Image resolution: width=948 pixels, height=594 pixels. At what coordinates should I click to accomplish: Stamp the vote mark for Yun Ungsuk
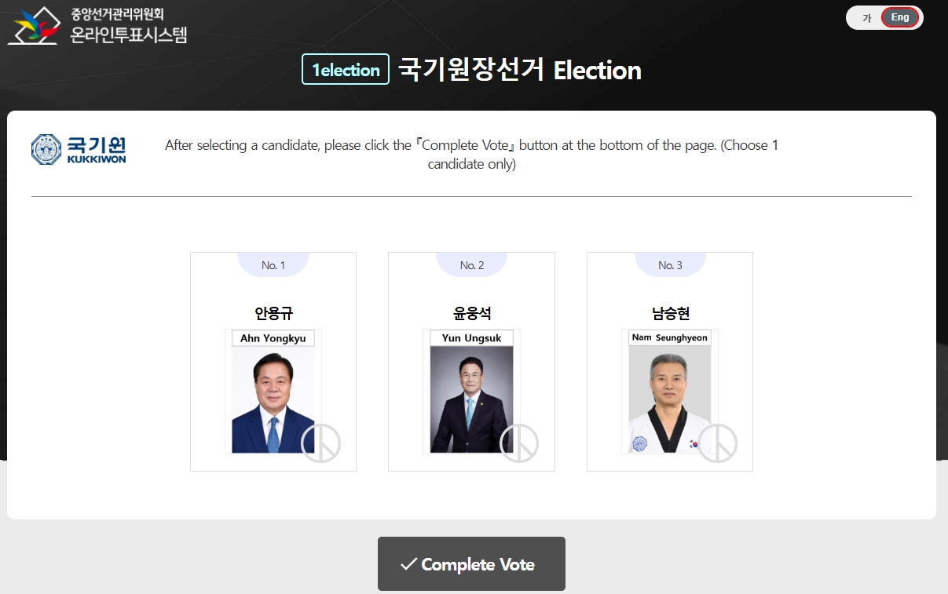pos(519,443)
